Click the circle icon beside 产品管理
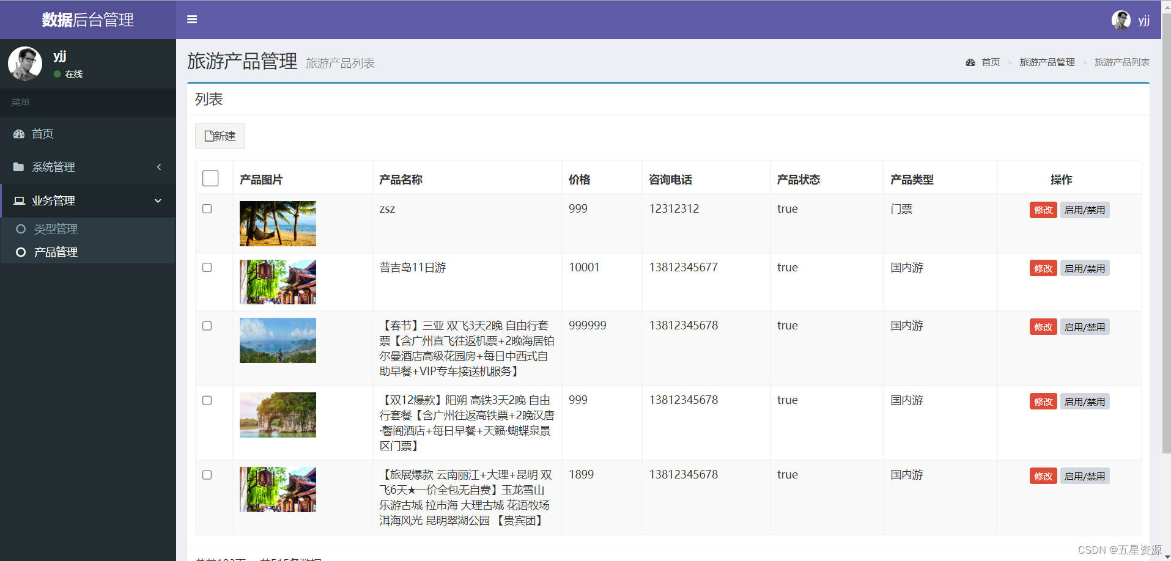Image resolution: width=1171 pixels, height=561 pixels. 21,252
